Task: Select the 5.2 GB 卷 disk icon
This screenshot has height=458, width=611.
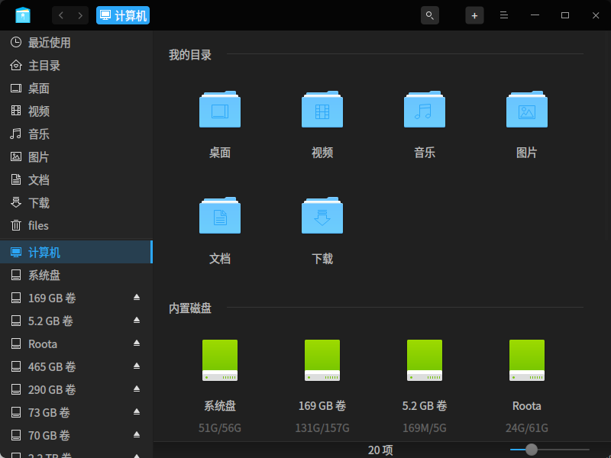Action: pyautogui.click(x=425, y=360)
